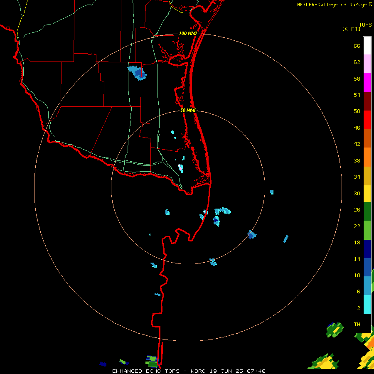Click the legend value "18"
Screen dimensions: 374x374
[x=357, y=243]
